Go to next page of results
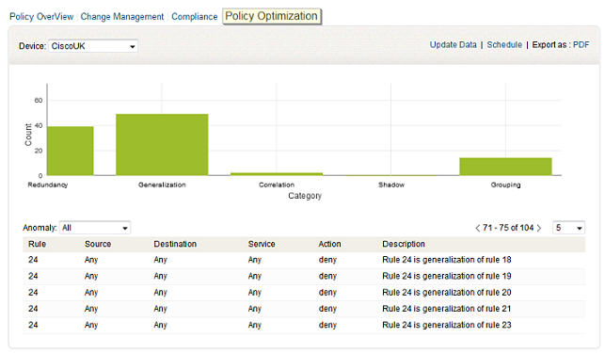Viewport: 605px width, 353px height. coord(539,228)
